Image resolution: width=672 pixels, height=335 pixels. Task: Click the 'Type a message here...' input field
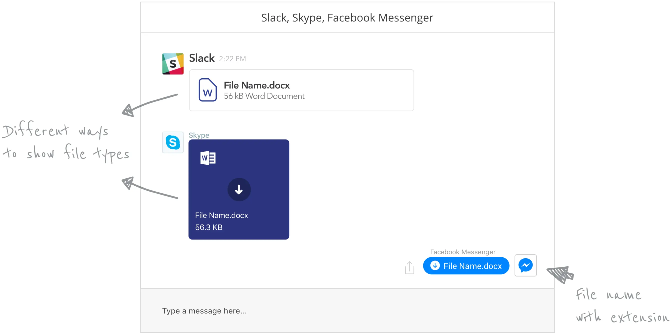coord(204,310)
